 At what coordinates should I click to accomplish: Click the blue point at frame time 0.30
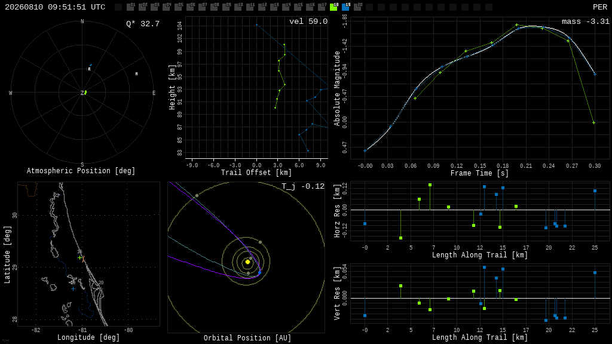(x=595, y=74)
